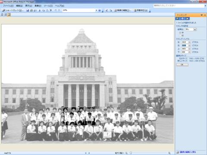The height and width of the screenshot is (155, 207).
Task: Open the aspect ratio dropdown
Action: [195, 29]
